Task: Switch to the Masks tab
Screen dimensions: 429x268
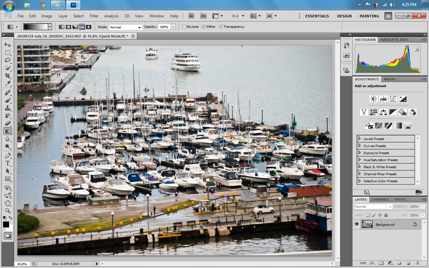Action: coord(389,79)
